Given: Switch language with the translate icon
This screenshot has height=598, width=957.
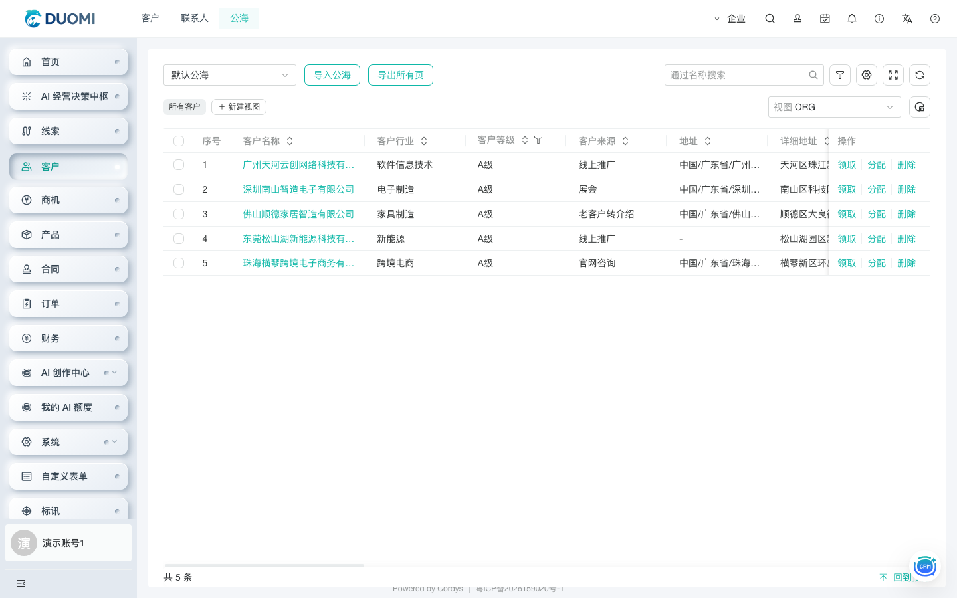Looking at the screenshot, I should (x=907, y=19).
